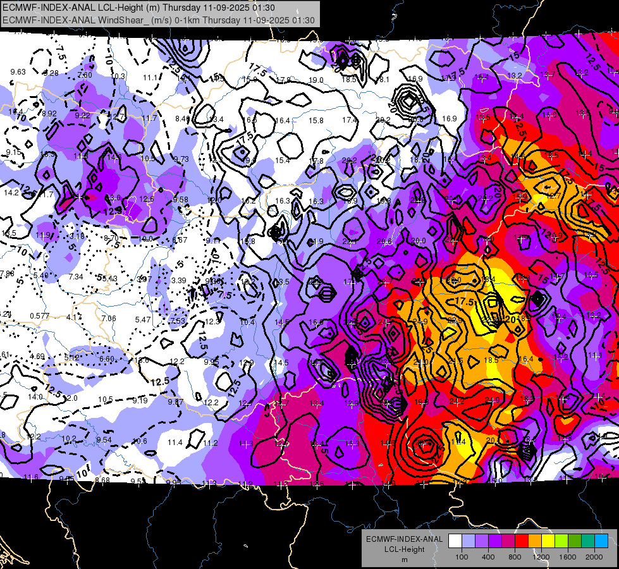Click map value 5.40

41,276
